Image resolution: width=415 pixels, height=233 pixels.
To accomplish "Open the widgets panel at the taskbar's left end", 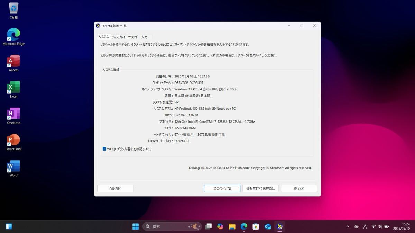I will click(x=9, y=226).
